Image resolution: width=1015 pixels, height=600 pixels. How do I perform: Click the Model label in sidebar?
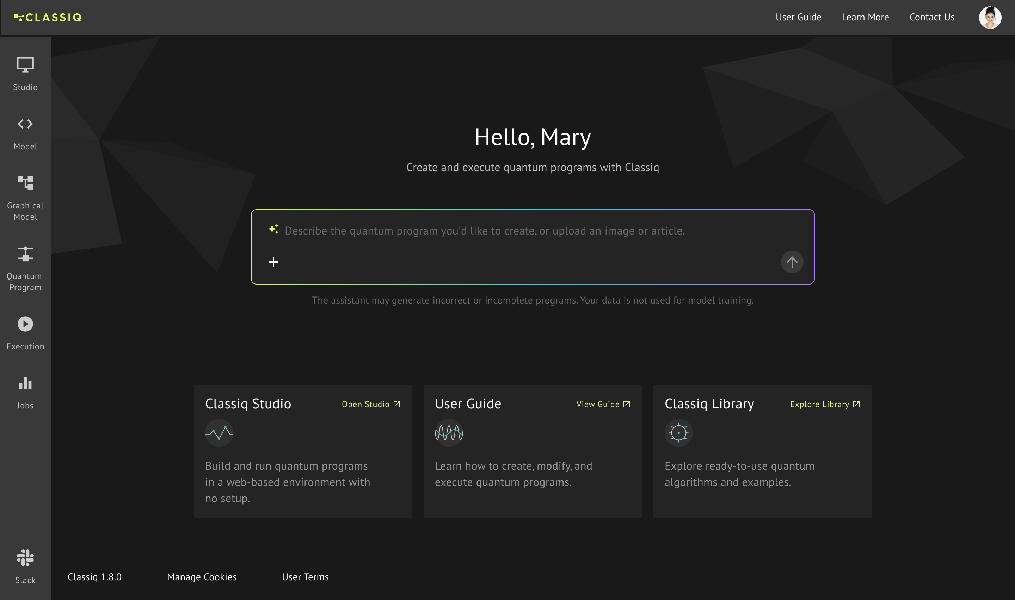(25, 146)
